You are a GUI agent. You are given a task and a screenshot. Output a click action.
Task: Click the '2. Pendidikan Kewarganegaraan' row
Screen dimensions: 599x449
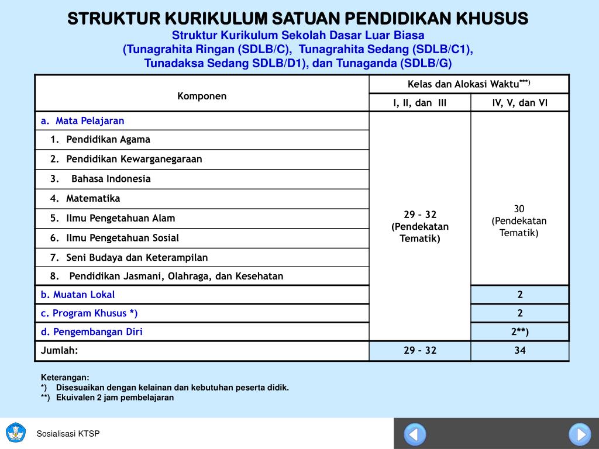(202, 159)
